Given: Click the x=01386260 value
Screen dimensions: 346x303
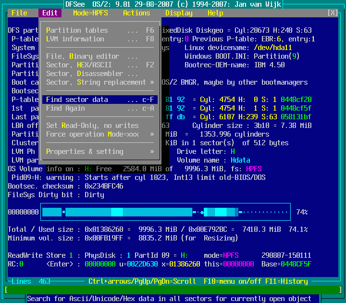Looking at the screenshot, I should (181, 264).
